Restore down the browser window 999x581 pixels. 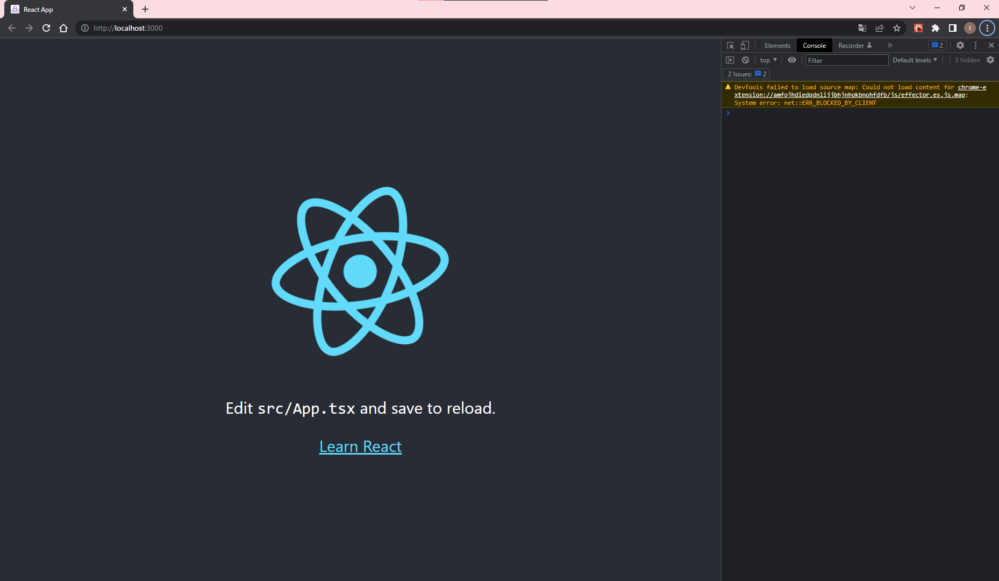(962, 8)
